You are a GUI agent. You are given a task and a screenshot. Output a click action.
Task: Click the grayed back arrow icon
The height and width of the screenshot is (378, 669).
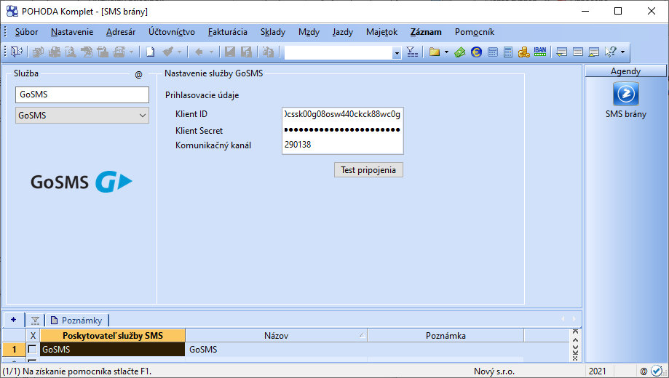point(199,52)
